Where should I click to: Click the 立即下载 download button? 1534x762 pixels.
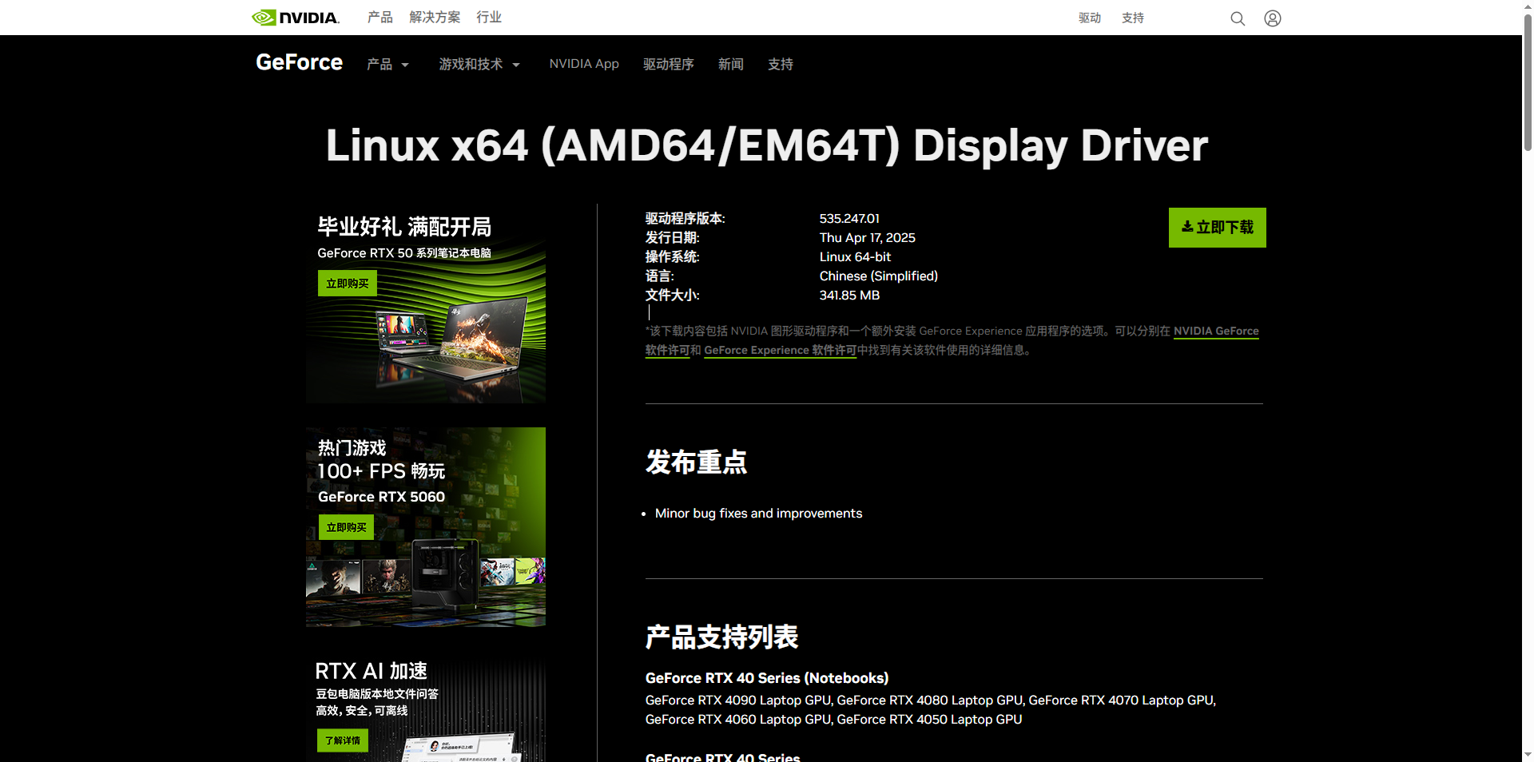click(1217, 228)
